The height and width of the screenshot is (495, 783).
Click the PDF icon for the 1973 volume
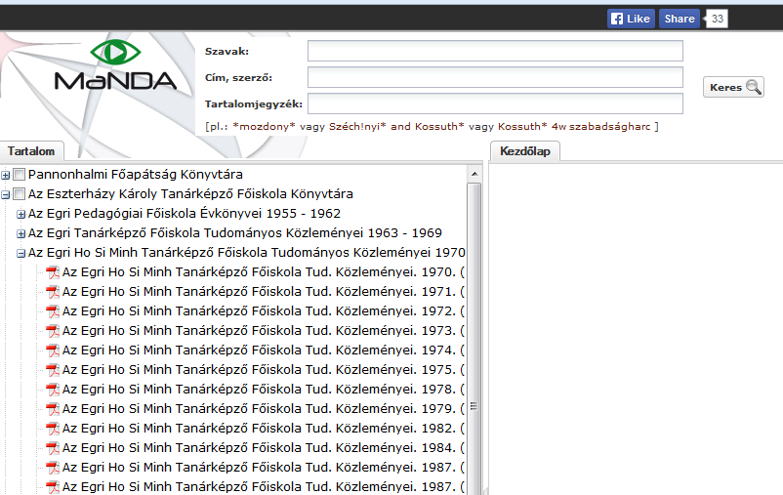click(53, 331)
